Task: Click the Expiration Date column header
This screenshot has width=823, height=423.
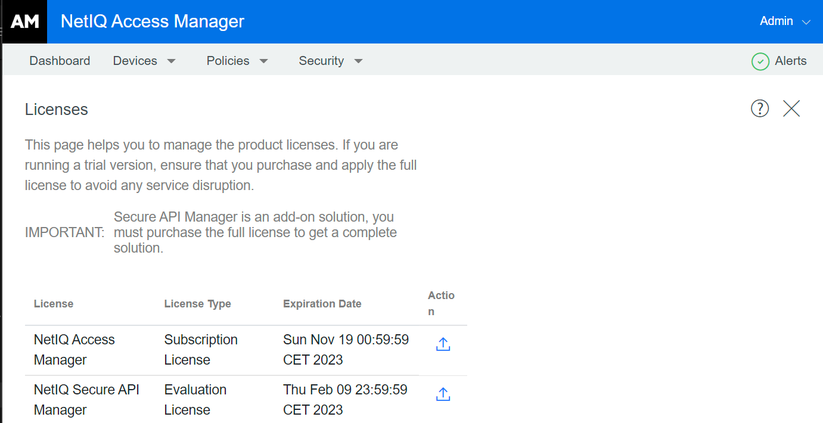Action: 322,303
